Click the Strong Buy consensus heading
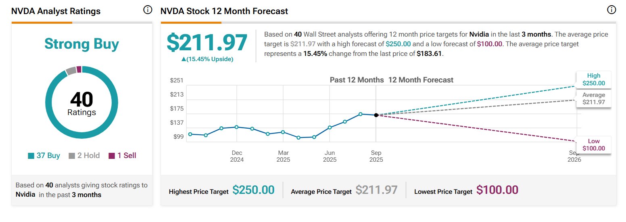 coord(81,43)
